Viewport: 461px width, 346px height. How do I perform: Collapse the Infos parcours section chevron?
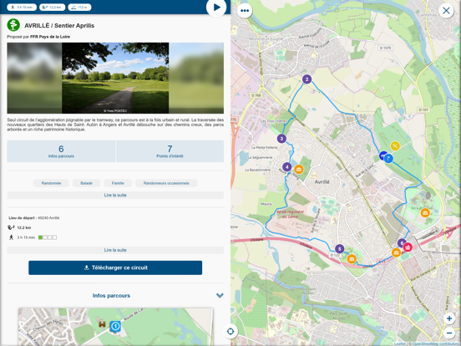(x=220, y=295)
